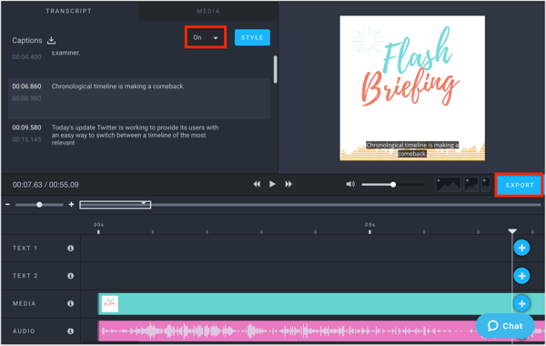Rewind the playback
Viewport: 546px width, 346px height.
(x=257, y=184)
